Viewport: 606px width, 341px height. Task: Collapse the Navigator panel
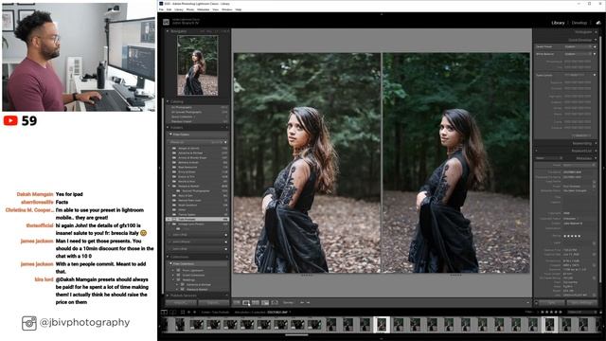click(168, 31)
